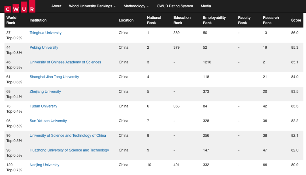Screen dimensions: 306x175
Task: Select Nanjing University score 80.9
Action: [295, 165]
